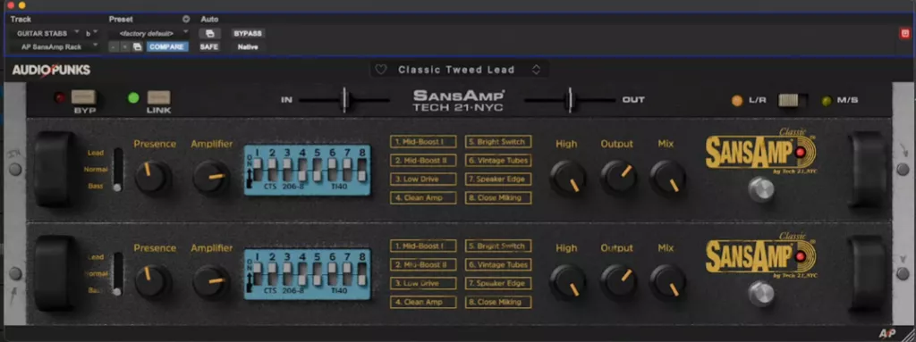The width and height of the screenshot is (916, 342).
Task: Click the orange L/R indicator light
Action: 737,100
